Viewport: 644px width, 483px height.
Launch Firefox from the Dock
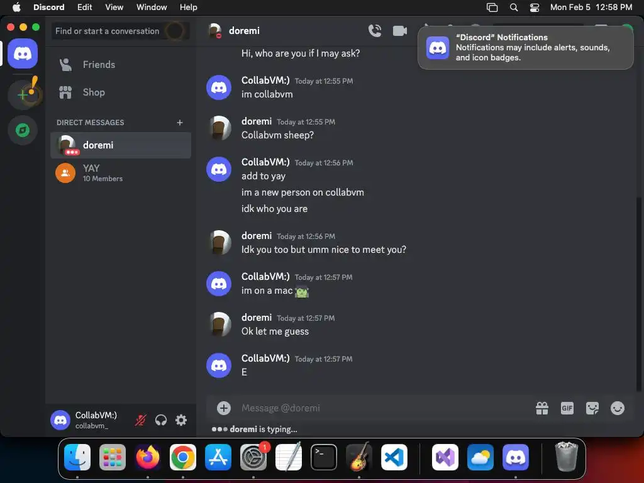(148, 457)
